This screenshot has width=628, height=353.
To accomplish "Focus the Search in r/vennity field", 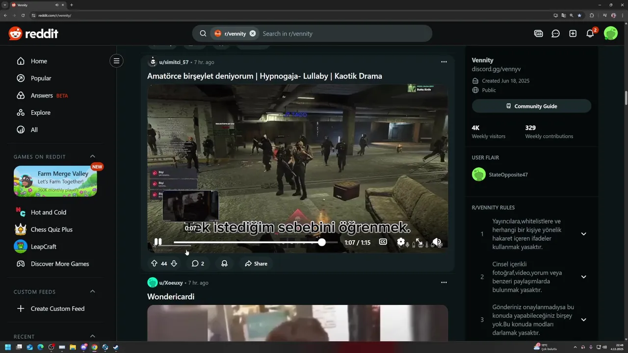I will click(x=343, y=33).
